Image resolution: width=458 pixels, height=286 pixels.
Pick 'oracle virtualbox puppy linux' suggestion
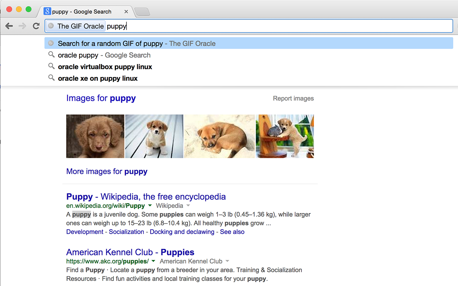249,66
